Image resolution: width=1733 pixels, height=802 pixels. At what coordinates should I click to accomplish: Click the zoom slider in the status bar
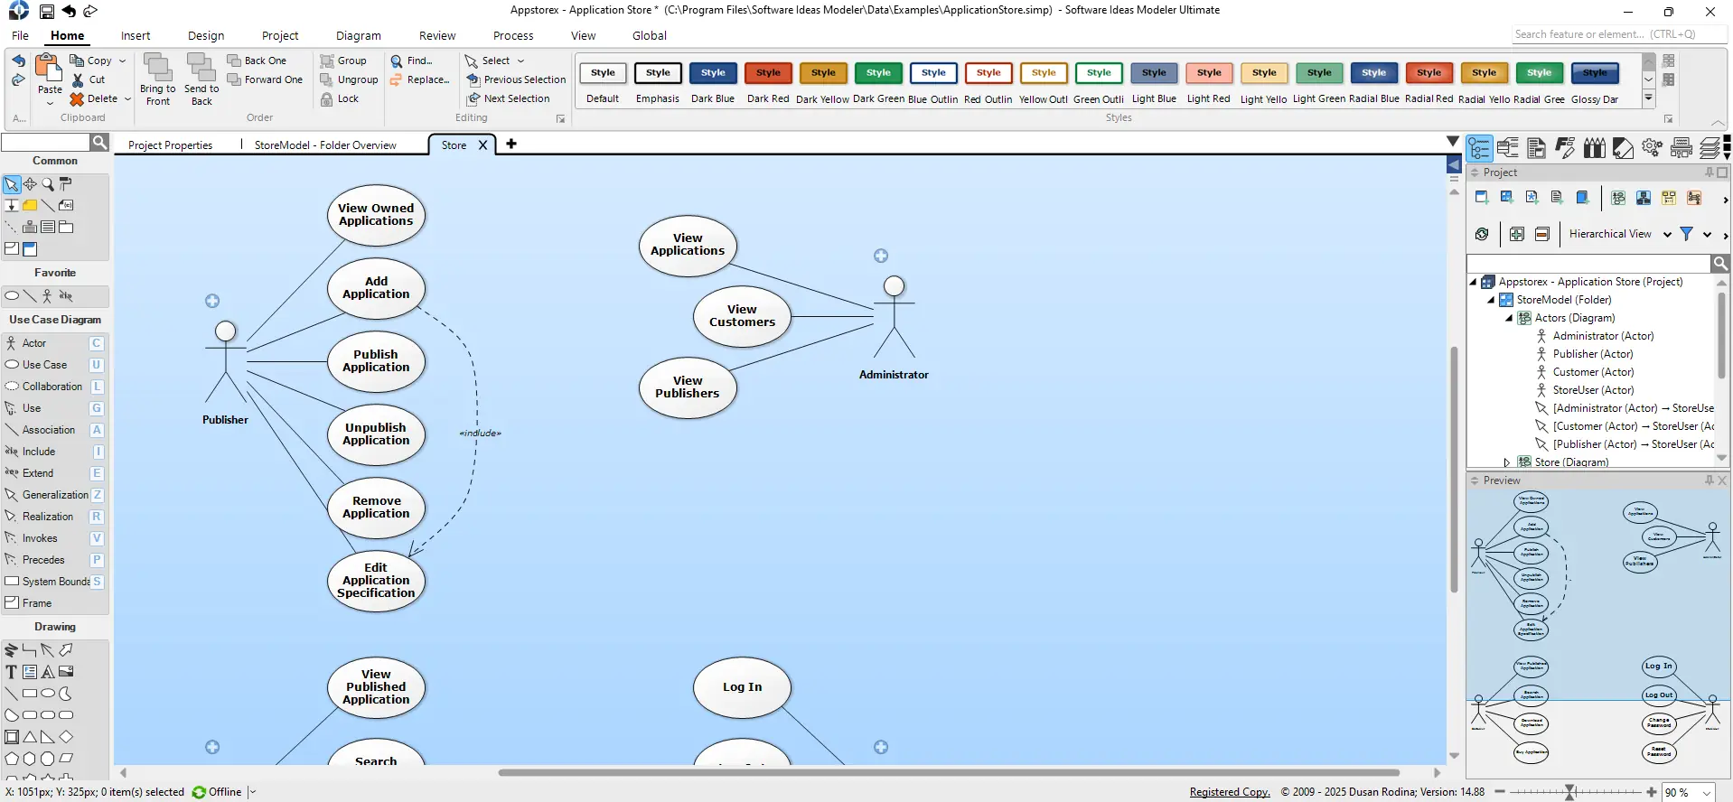[x=1575, y=792]
